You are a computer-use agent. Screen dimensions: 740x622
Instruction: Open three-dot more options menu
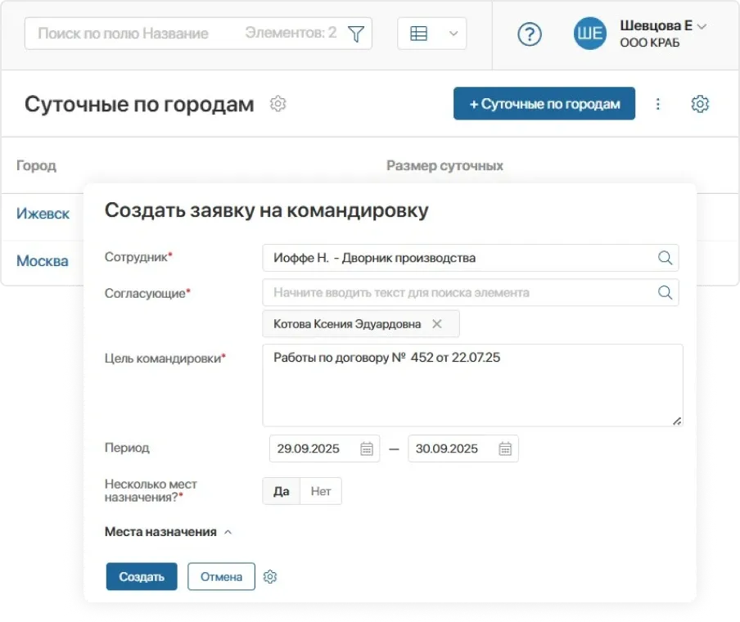click(x=657, y=104)
